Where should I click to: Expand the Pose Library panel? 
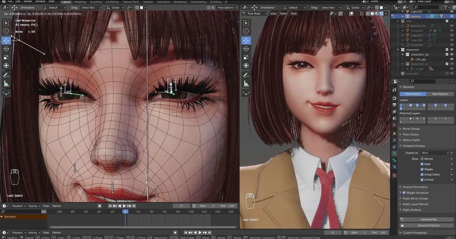411,134
